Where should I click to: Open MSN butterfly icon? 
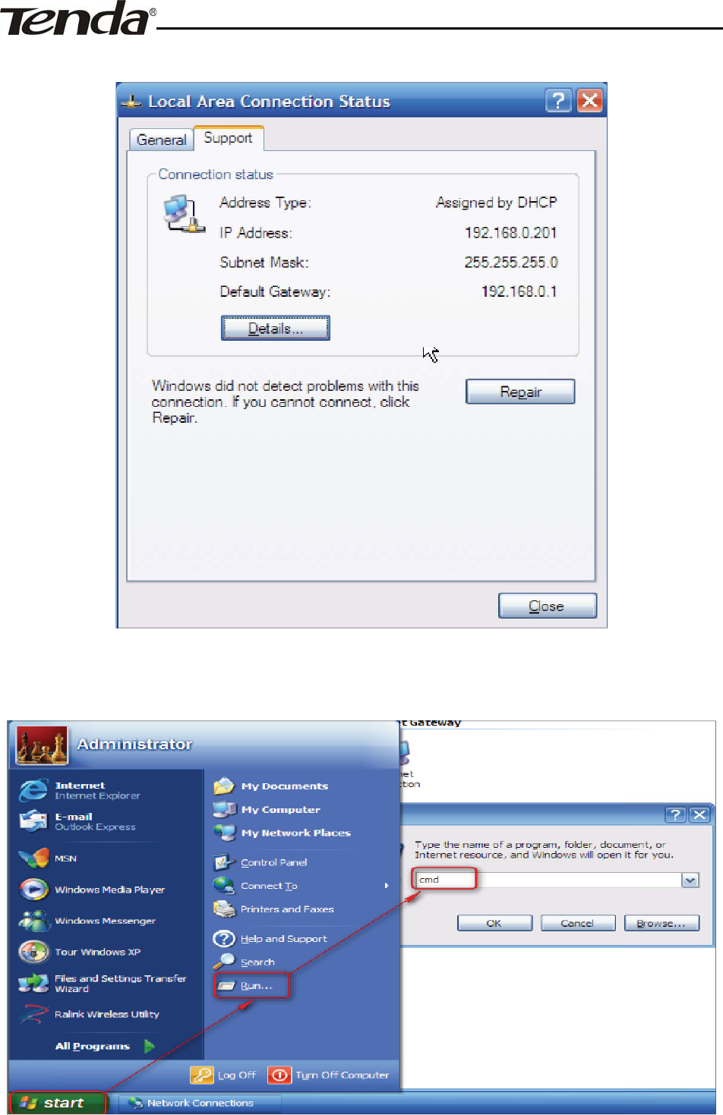33,858
